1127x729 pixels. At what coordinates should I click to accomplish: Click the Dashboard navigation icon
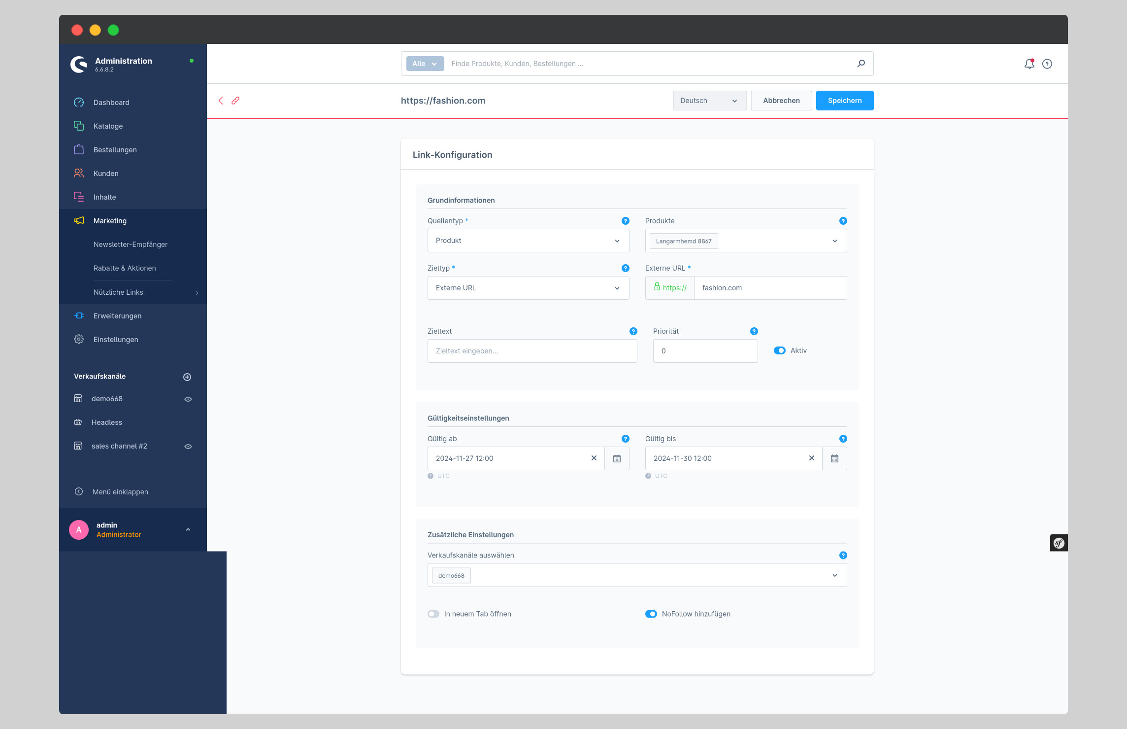click(x=79, y=102)
